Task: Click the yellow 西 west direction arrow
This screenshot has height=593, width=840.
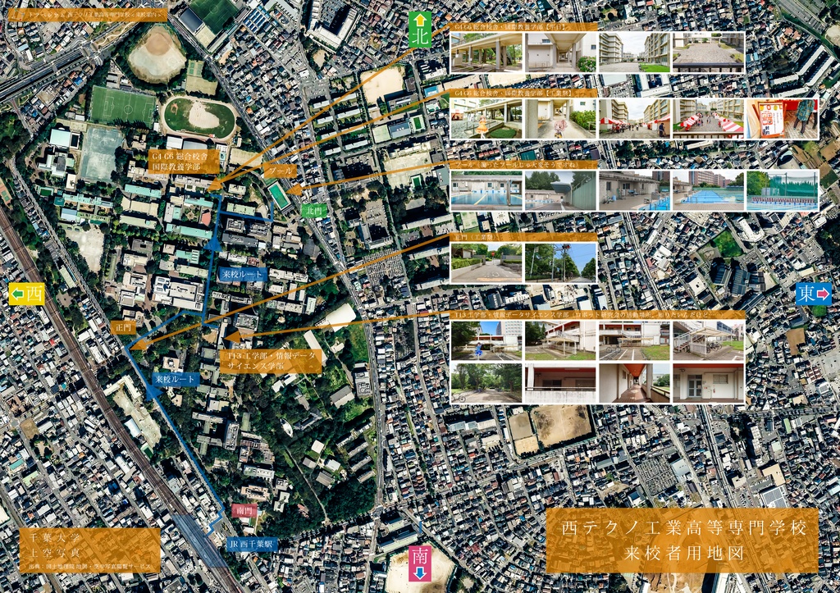Action: (x=27, y=295)
